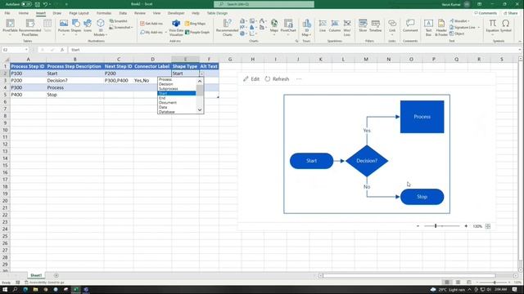
Task: Insert a Text Box
Action: (x=428, y=27)
